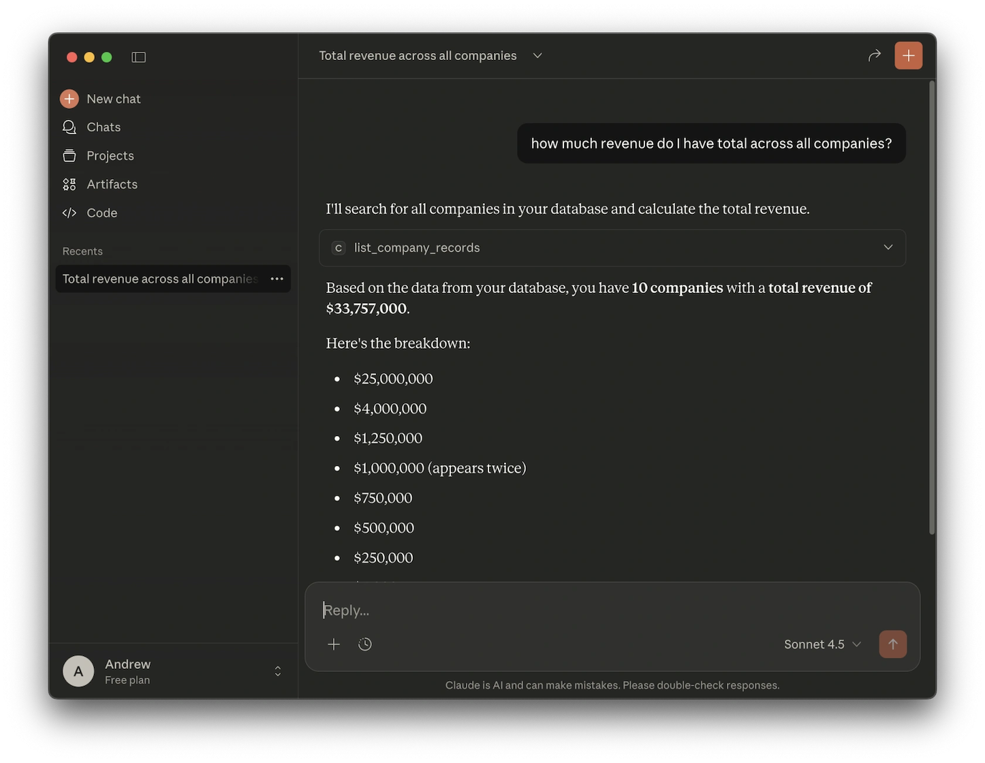Open the Chats section
Viewport: 985px width, 763px height.
coord(103,127)
